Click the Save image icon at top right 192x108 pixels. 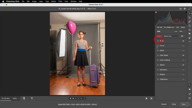pyautogui.click(x=181, y=9)
